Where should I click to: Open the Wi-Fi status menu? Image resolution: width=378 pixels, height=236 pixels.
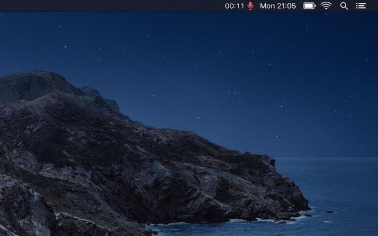point(326,6)
